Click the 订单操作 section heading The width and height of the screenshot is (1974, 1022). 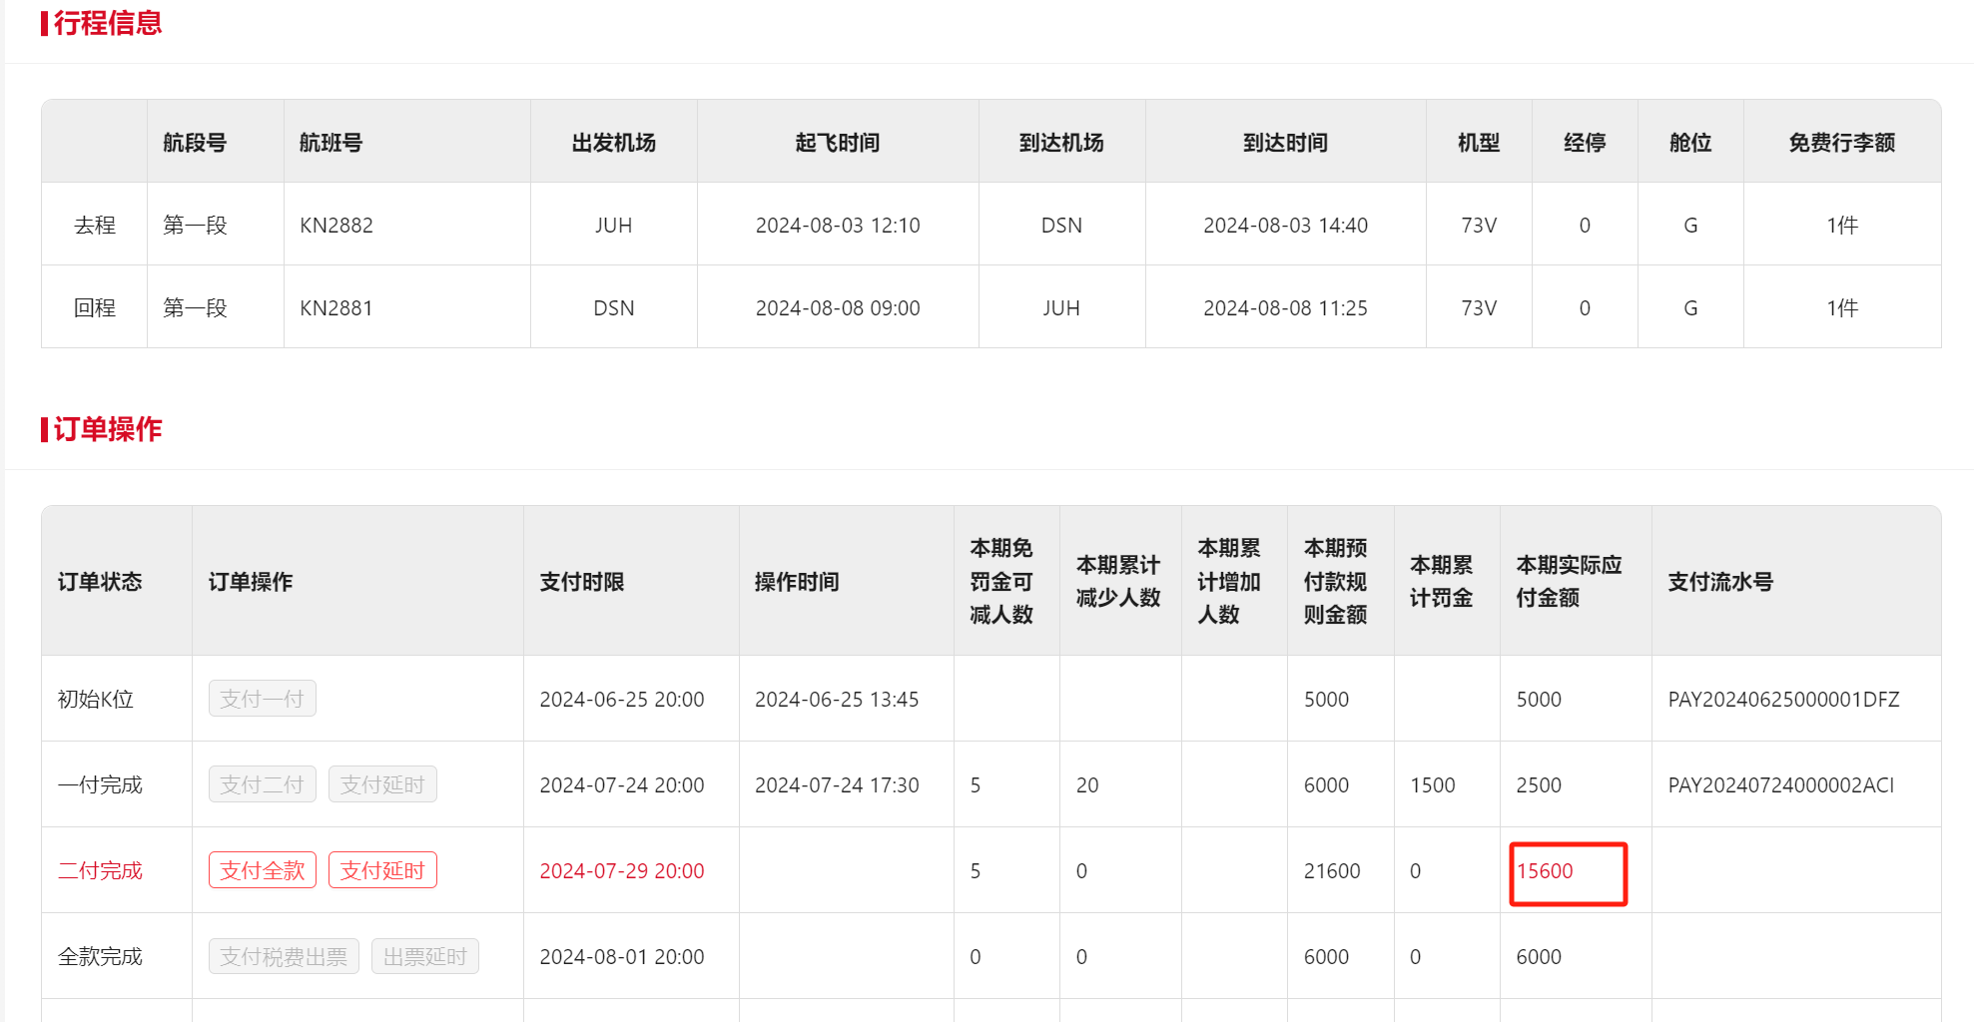click(x=107, y=429)
